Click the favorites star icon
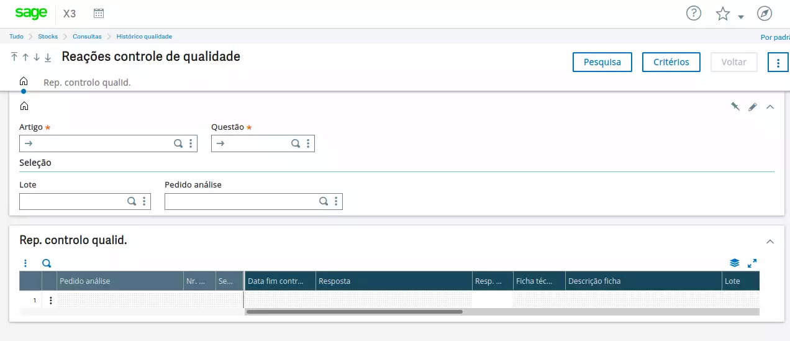Image resolution: width=790 pixels, height=341 pixels. click(x=722, y=14)
